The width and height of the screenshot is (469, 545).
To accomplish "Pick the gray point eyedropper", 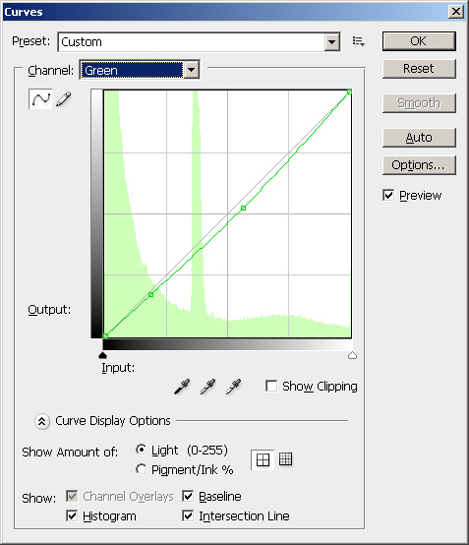I will click(x=207, y=387).
